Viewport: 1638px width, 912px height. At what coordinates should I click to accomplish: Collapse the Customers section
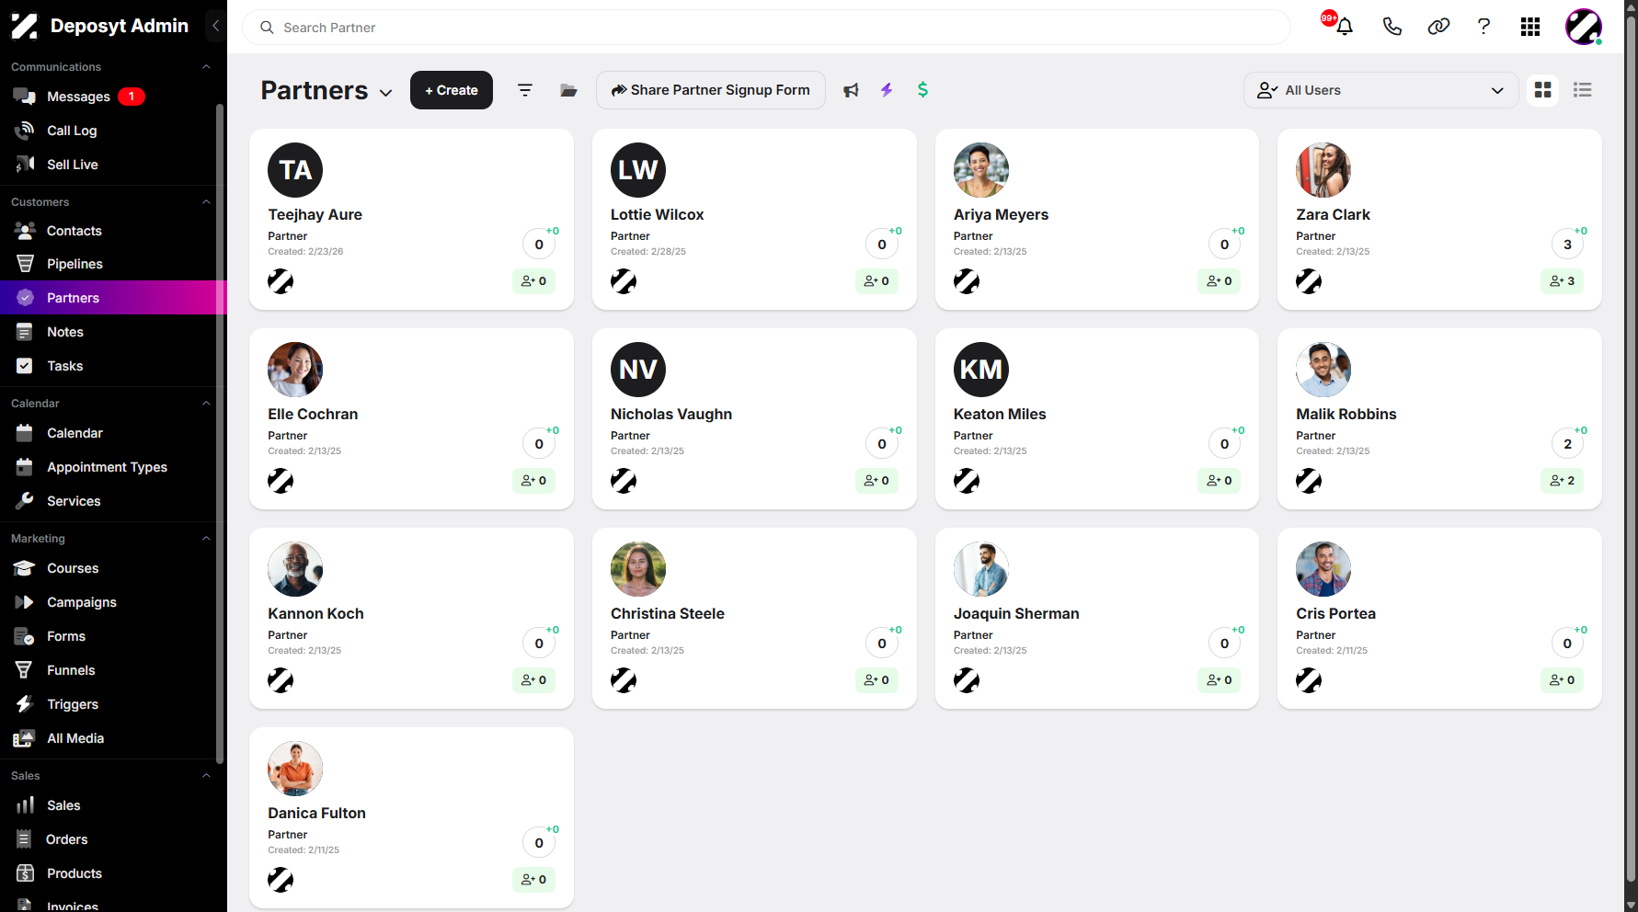click(x=206, y=202)
